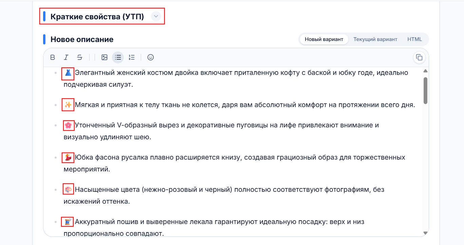The image size is (464, 245).
Task: Click the dress emoji before Элегантный
Action: pos(68,73)
